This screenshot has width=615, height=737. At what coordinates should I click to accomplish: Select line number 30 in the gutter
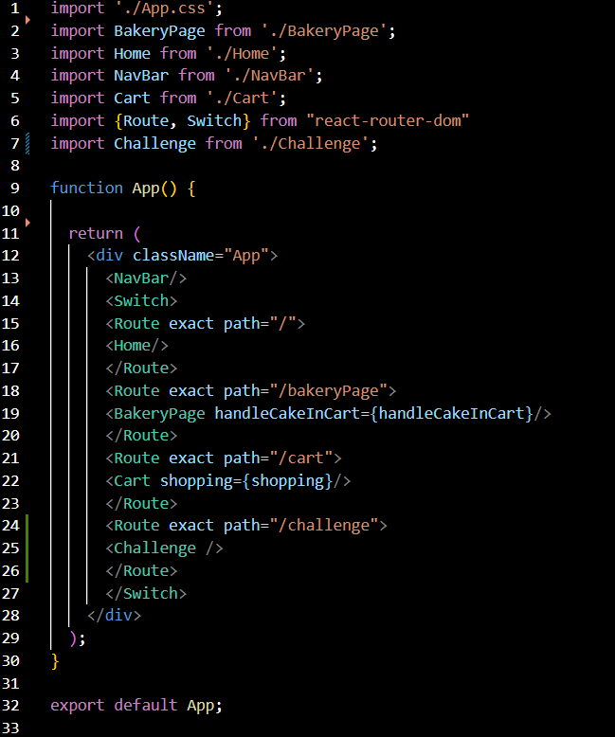pyautogui.click(x=10, y=661)
